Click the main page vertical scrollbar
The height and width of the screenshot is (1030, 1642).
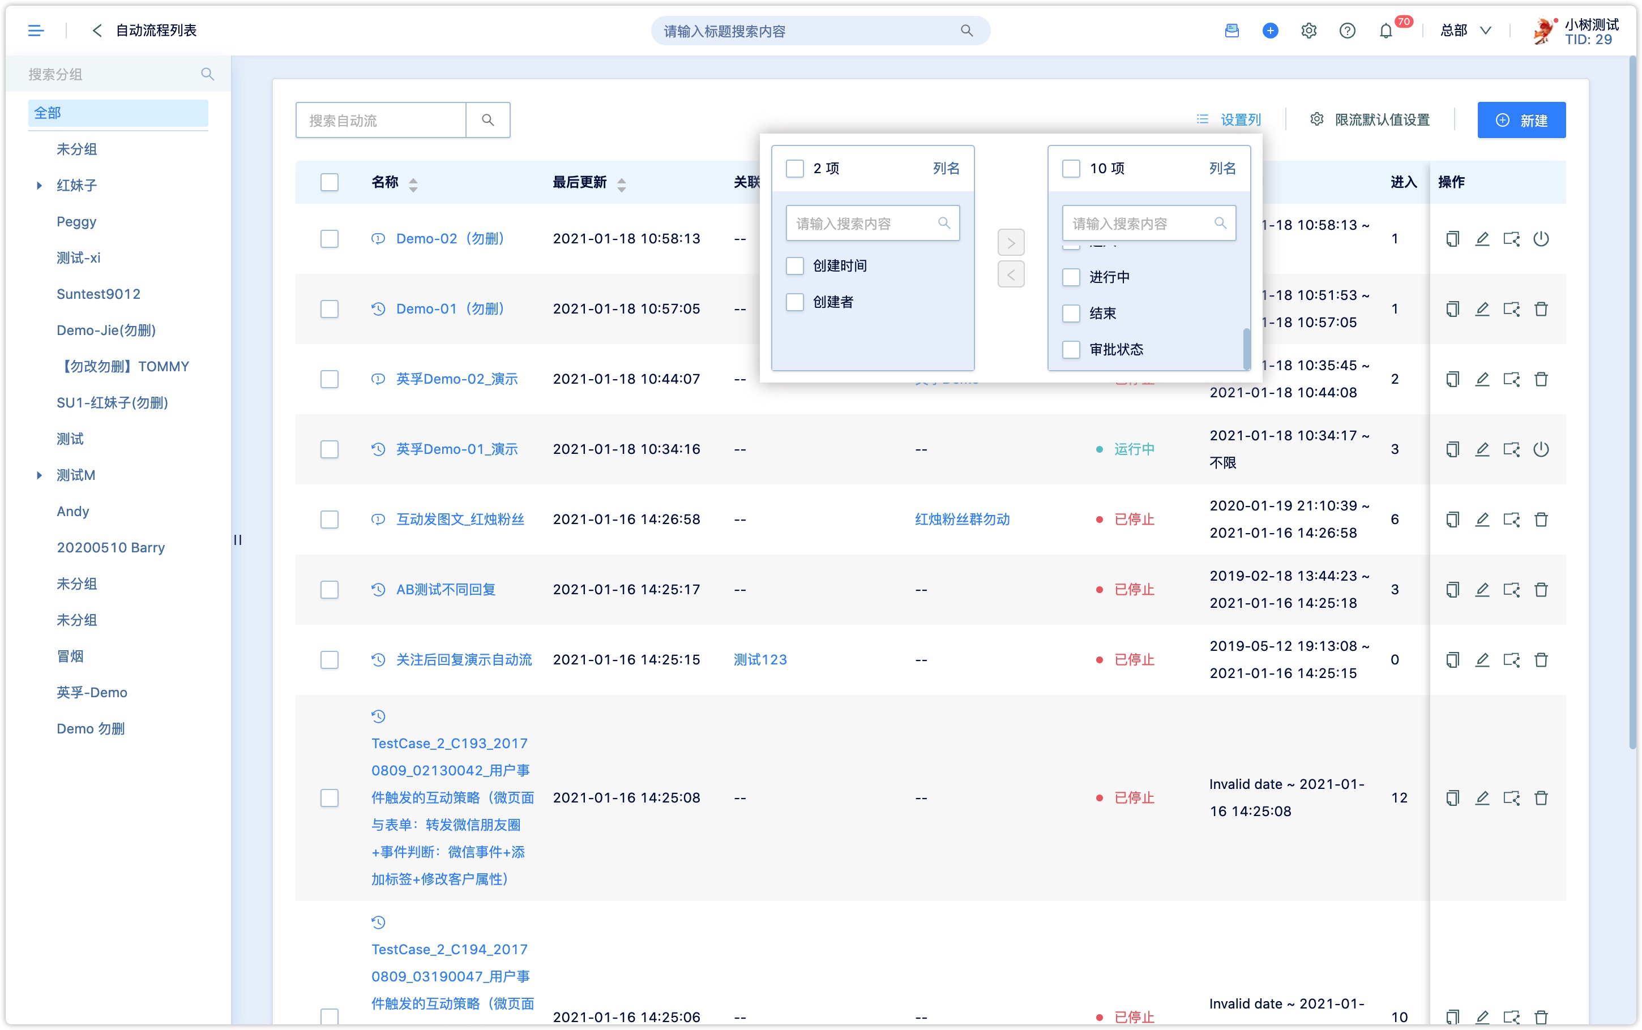[1632, 402]
